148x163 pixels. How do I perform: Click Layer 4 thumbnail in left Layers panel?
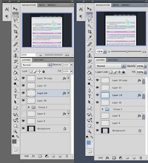pyautogui.click(x=31, y=121)
